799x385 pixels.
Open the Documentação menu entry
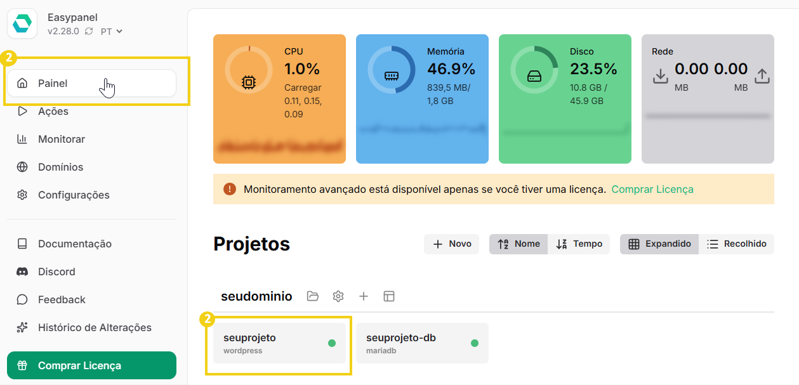tap(73, 244)
